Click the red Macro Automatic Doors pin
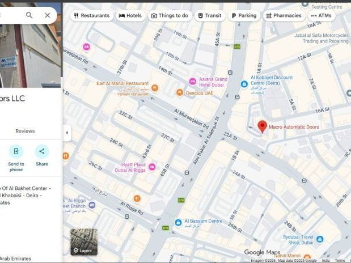The image size is (351, 263). tap(263, 127)
